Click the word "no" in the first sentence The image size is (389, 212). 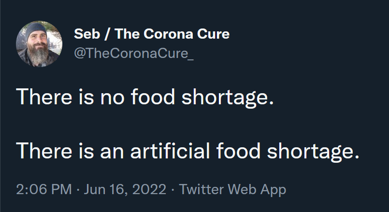(x=112, y=98)
